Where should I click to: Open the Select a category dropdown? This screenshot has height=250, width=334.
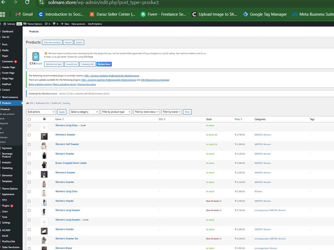click(85, 112)
